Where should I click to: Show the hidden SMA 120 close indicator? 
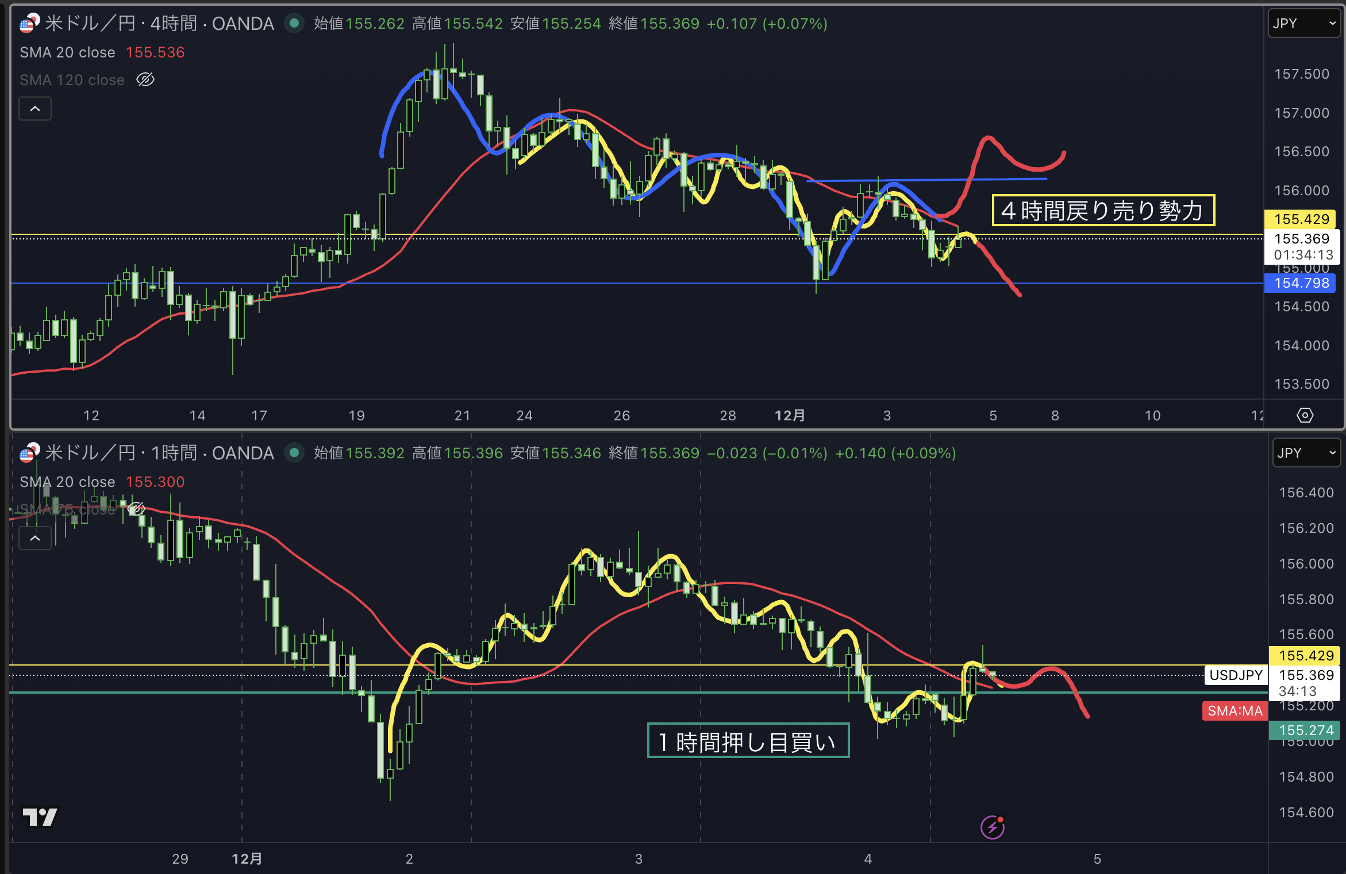145,80
